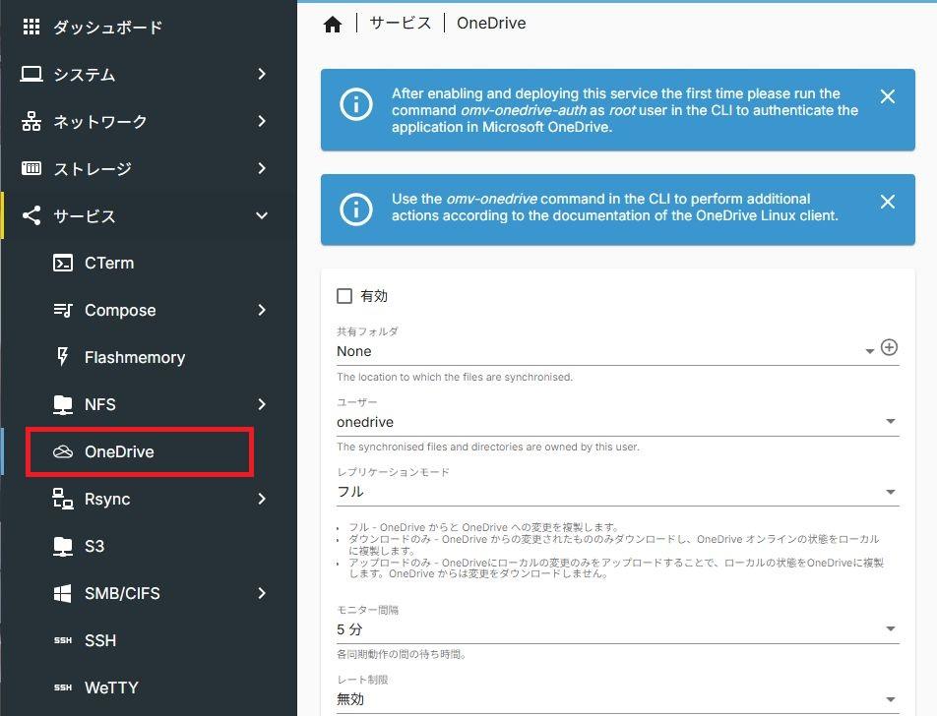Click the NFS folder network icon

pyautogui.click(x=63, y=404)
